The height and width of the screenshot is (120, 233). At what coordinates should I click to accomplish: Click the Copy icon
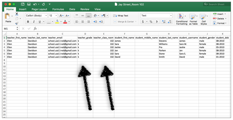point(17,19)
